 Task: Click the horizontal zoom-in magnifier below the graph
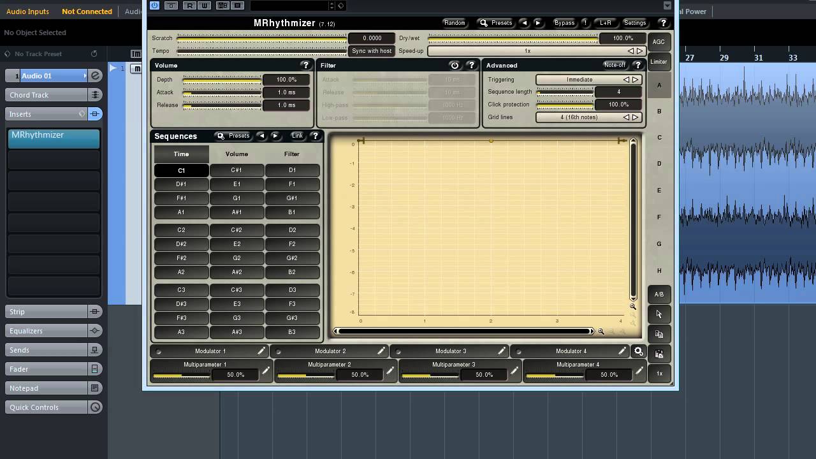pyautogui.click(x=601, y=331)
